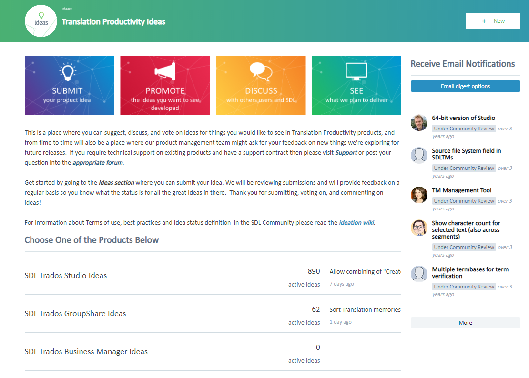Click the Ideas breadcrumb link
529x378 pixels.
pyautogui.click(x=67, y=9)
